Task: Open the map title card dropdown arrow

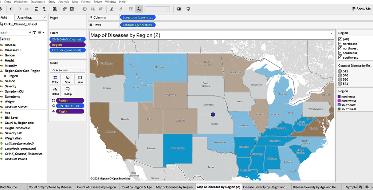Action: 331,33
